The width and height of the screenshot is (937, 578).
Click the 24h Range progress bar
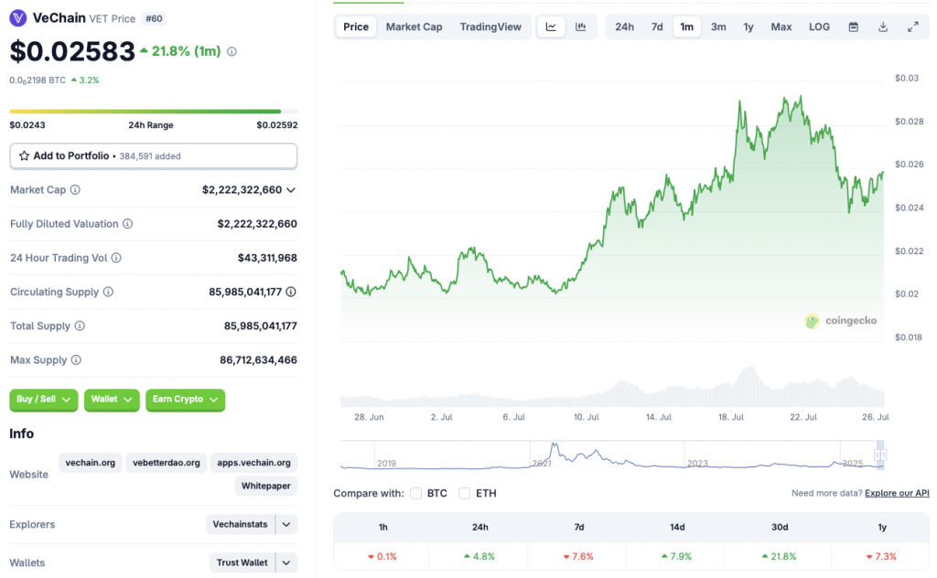(154, 111)
